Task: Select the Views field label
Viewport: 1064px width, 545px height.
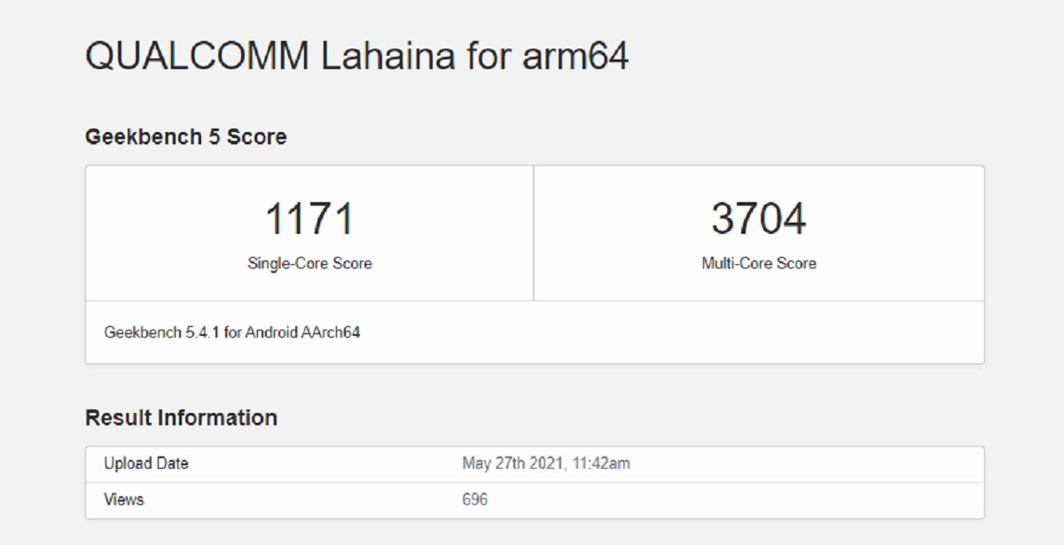Action: click(123, 500)
